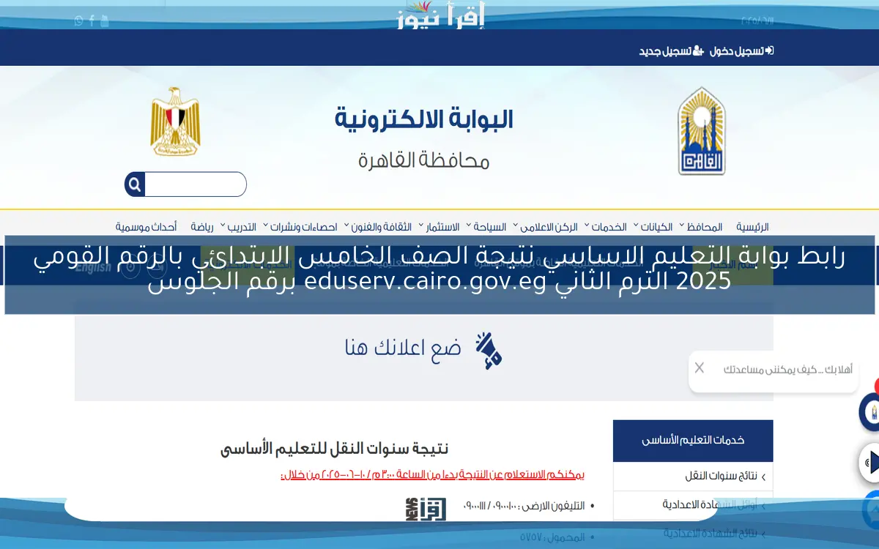The image size is (879, 549).
Task: Click the البوابة الالكترونية portal title
Action: 423,119
